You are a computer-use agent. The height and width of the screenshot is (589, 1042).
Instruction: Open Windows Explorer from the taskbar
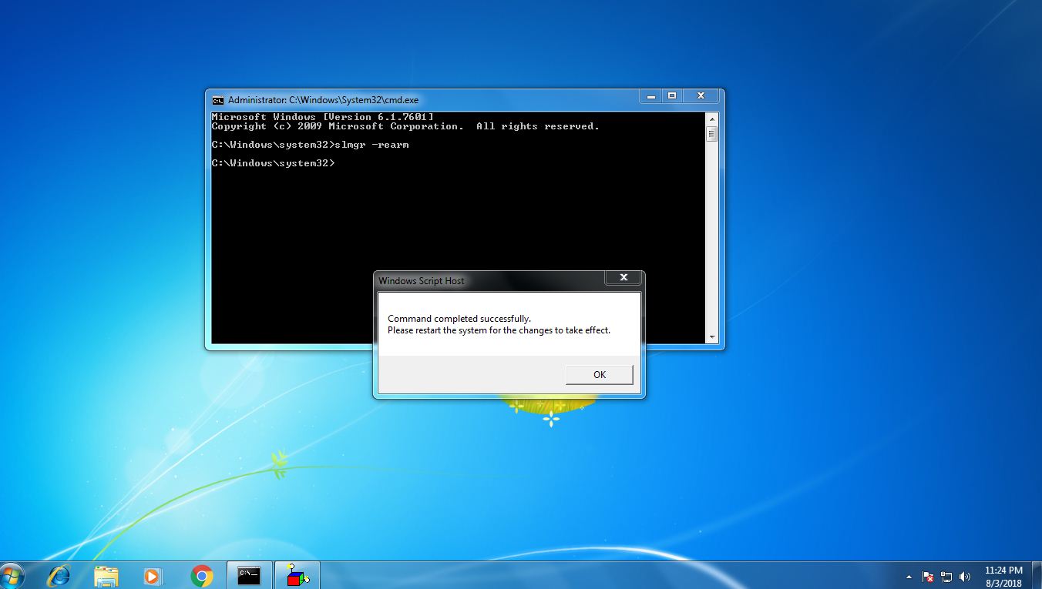pyautogui.click(x=106, y=574)
